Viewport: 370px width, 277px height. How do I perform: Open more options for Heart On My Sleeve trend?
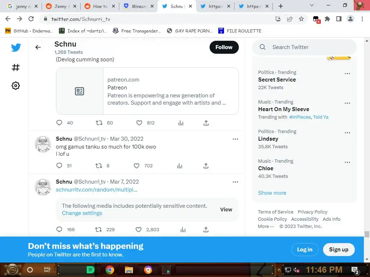click(347, 103)
